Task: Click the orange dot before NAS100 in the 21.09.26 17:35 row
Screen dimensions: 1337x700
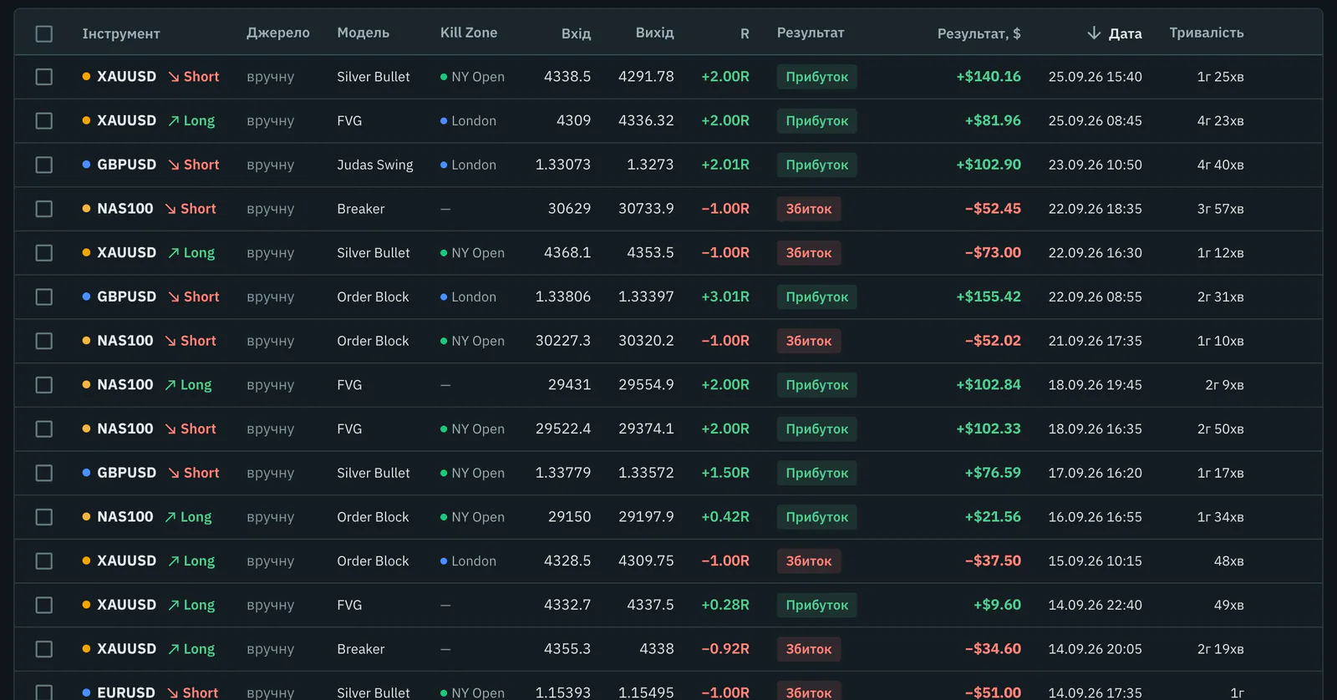Action: coord(86,341)
